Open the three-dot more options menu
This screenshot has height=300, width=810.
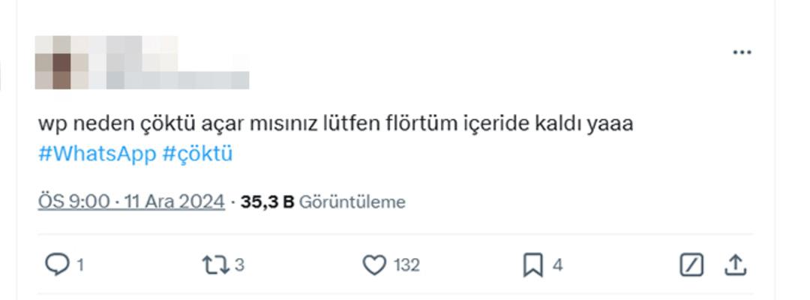(x=742, y=52)
